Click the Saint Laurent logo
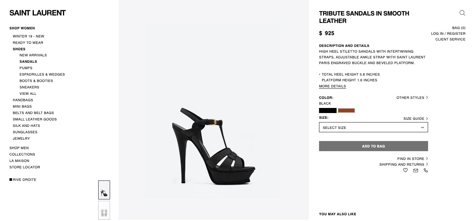This screenshot has height=221, width=475. tap(37, 13)
